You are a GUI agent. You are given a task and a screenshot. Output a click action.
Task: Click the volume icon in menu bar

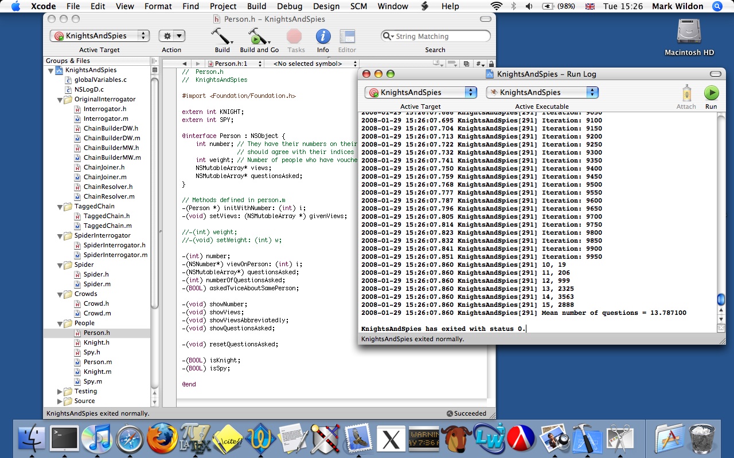pos(528,6)
